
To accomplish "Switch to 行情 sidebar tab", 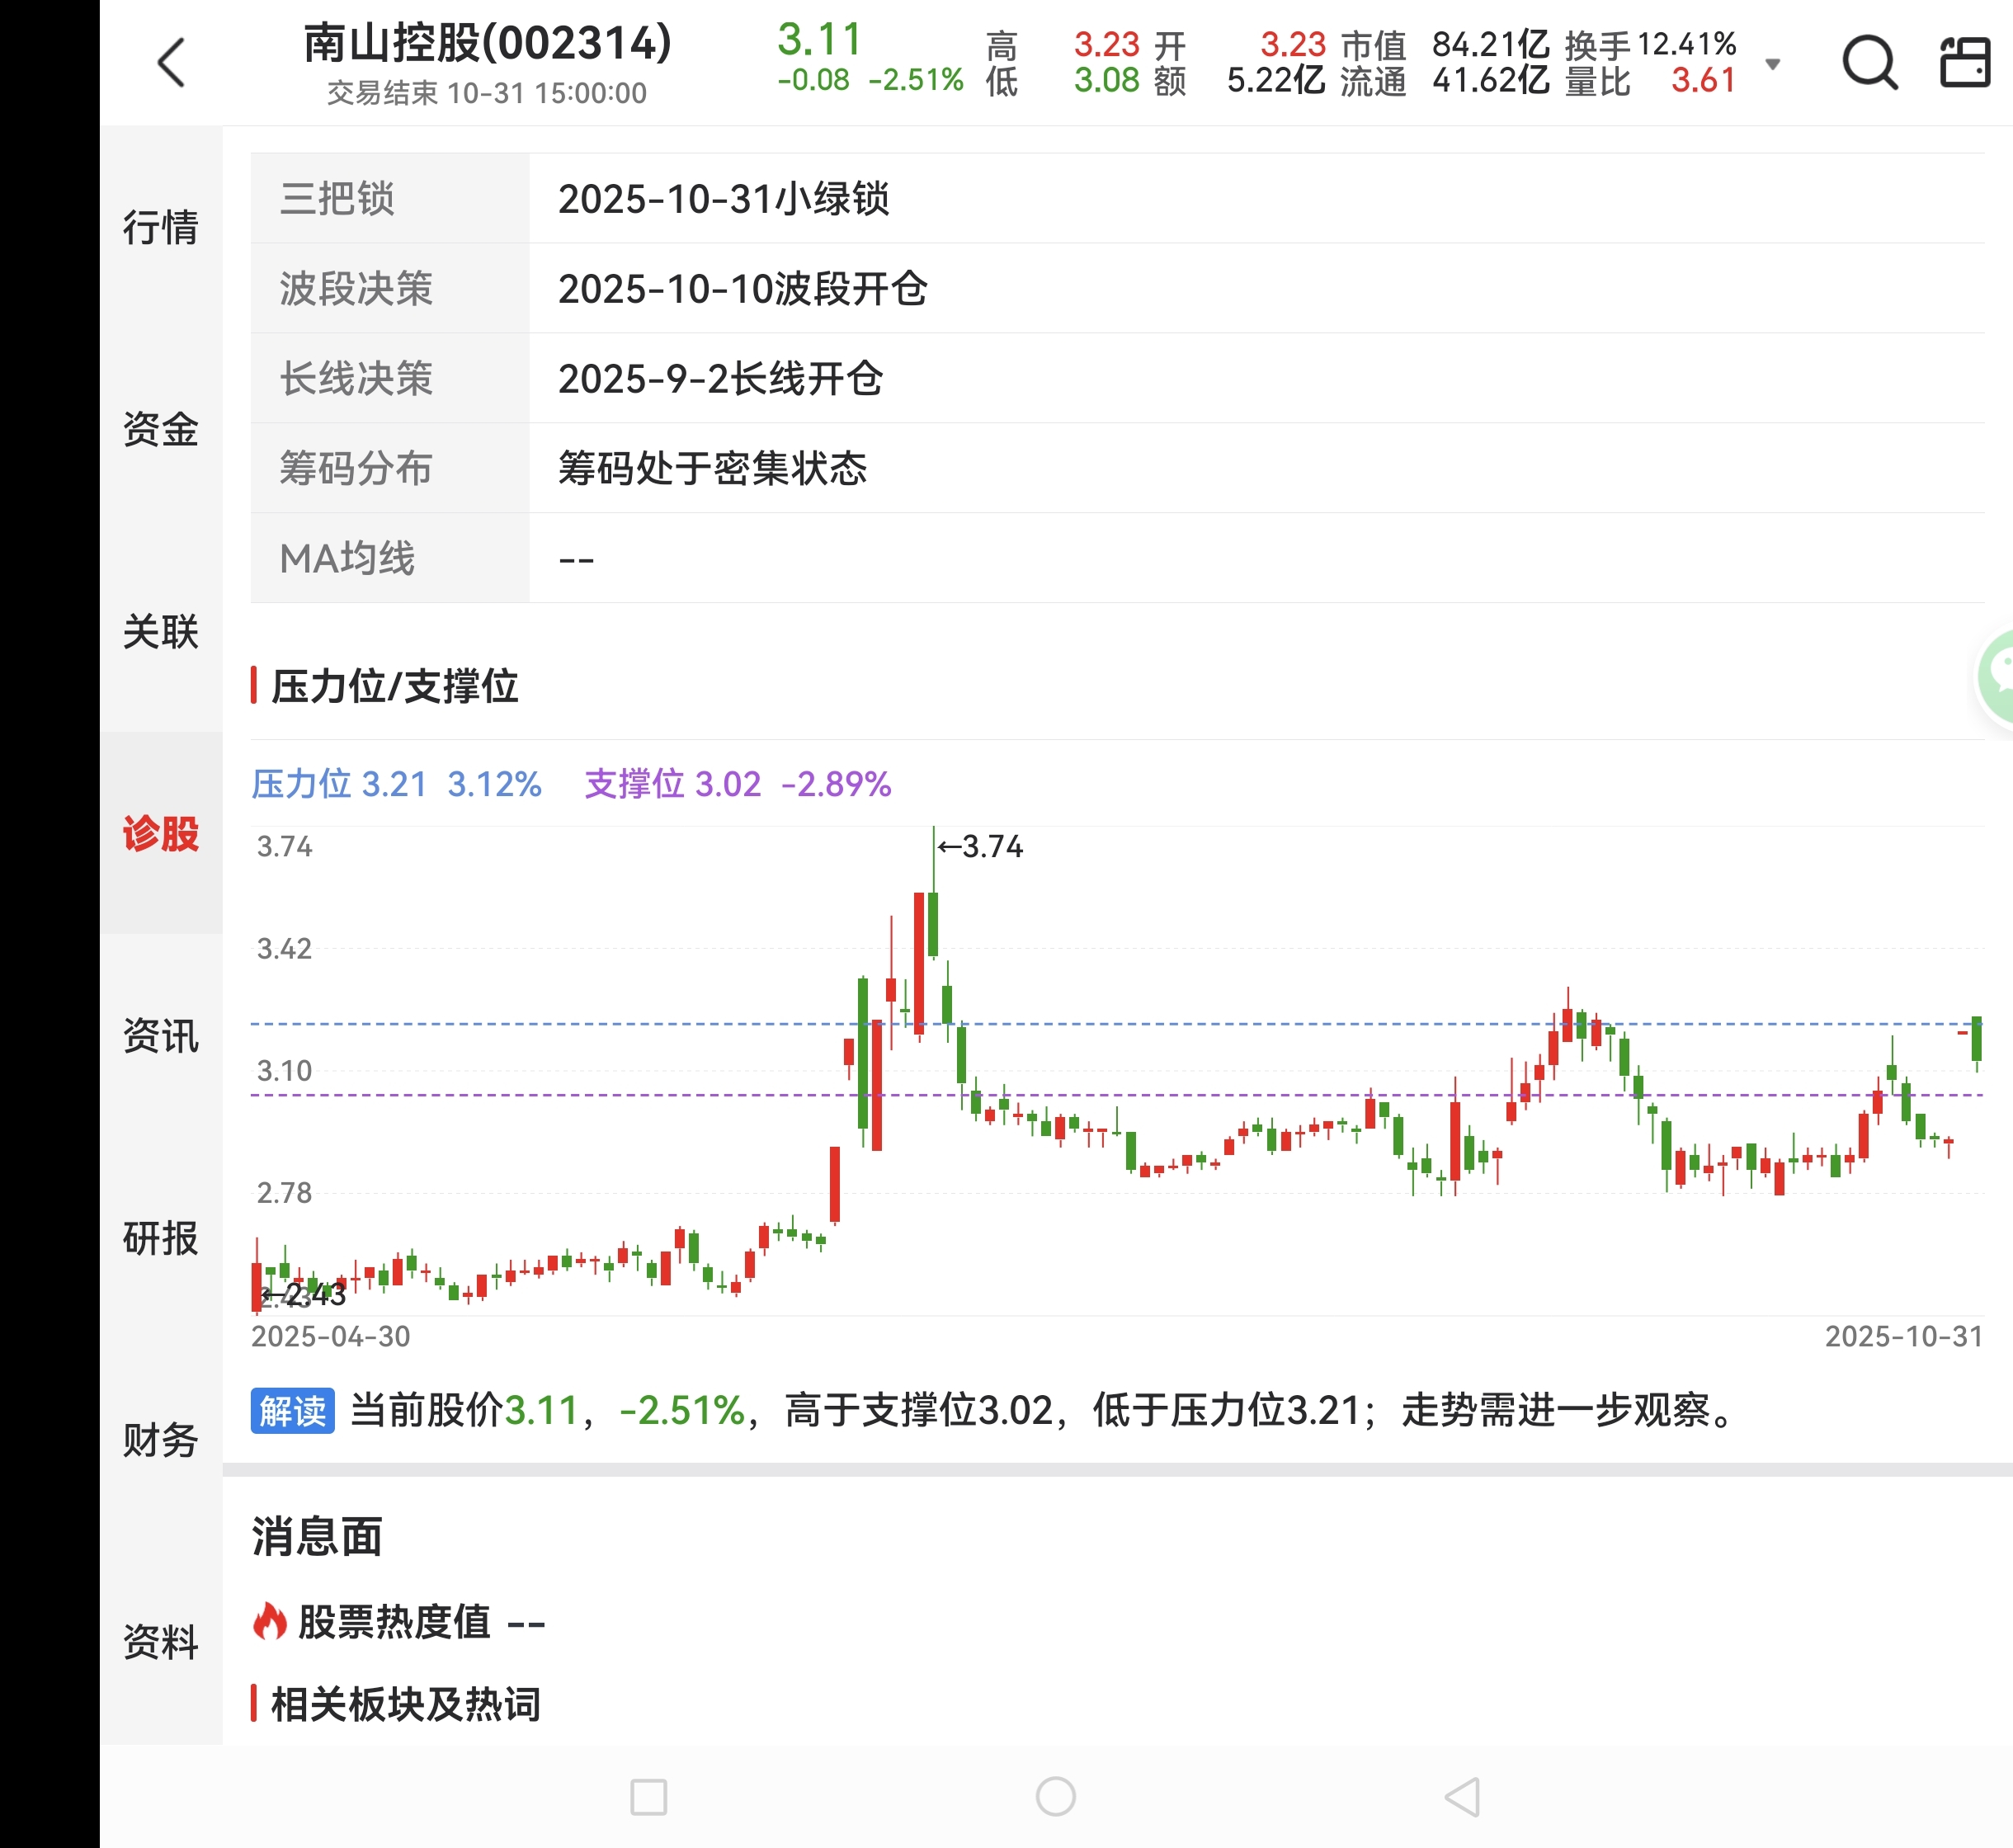I will pos(161,227).
